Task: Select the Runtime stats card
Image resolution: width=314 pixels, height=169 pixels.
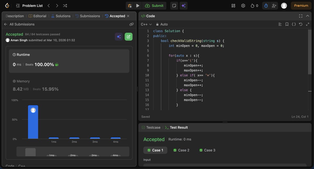Action: (69, 61)
